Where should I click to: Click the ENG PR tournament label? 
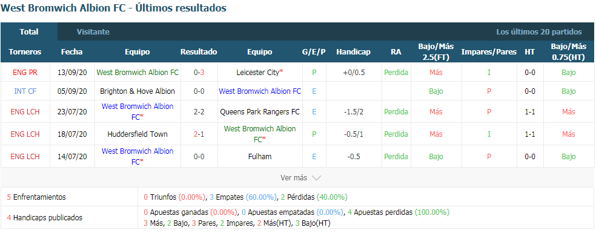point(25,72)
